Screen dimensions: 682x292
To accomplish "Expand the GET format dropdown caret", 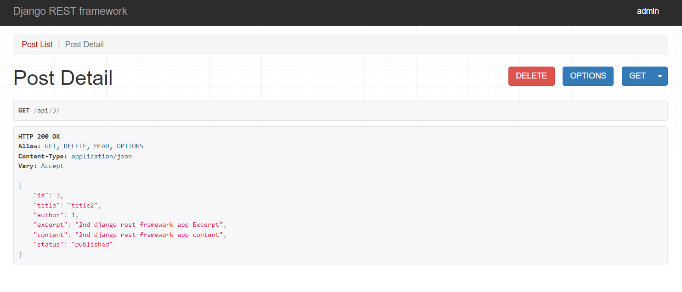I will tap(660, 76).
